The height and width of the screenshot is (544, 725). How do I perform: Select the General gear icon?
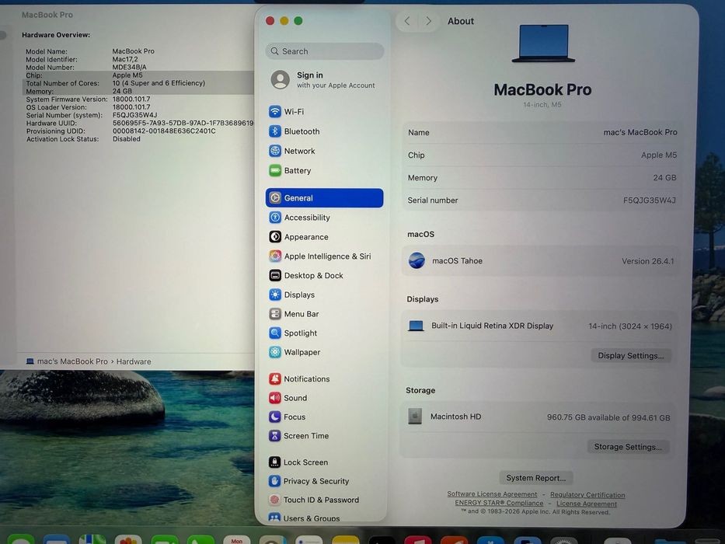pyautogui.click(x=275, y=198)
